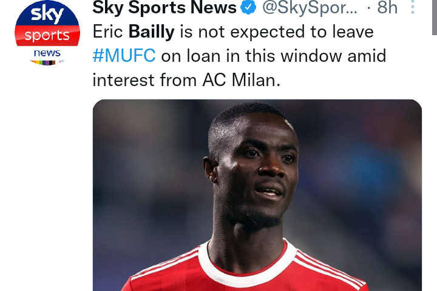This screenshot has height=291, width=437.
Task: Click the rainbow stripe under the news logo
Action: coord(47,62)
